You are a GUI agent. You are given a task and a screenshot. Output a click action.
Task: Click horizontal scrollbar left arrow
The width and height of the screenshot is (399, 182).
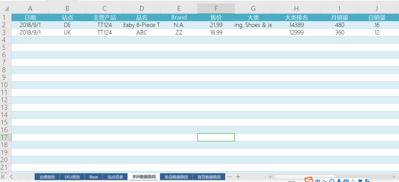(x=271, y=177)
